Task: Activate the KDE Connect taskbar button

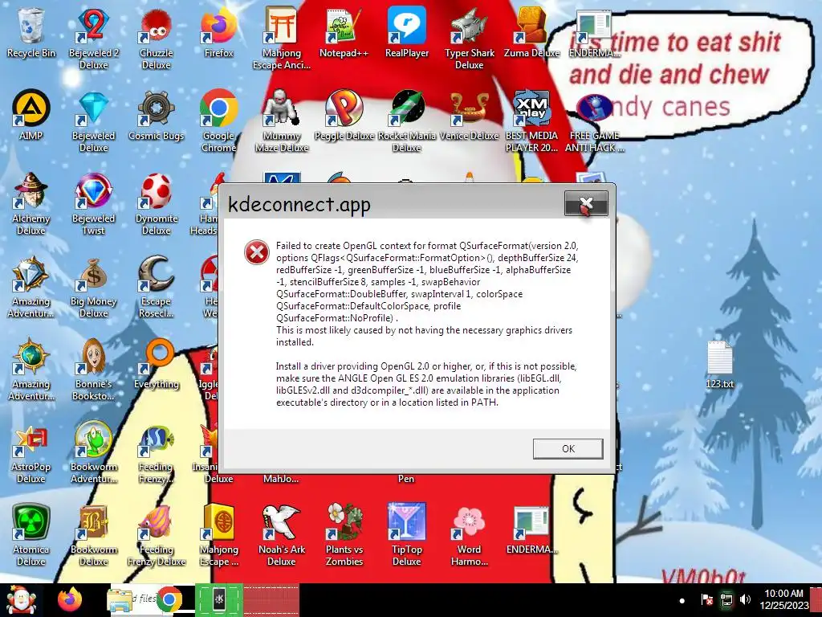Action: pos(218,600)
